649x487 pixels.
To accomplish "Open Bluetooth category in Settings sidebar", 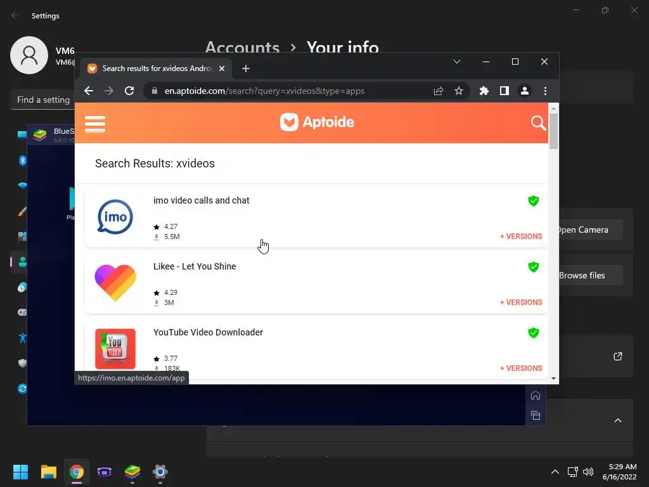I will (x=22, y=160).
